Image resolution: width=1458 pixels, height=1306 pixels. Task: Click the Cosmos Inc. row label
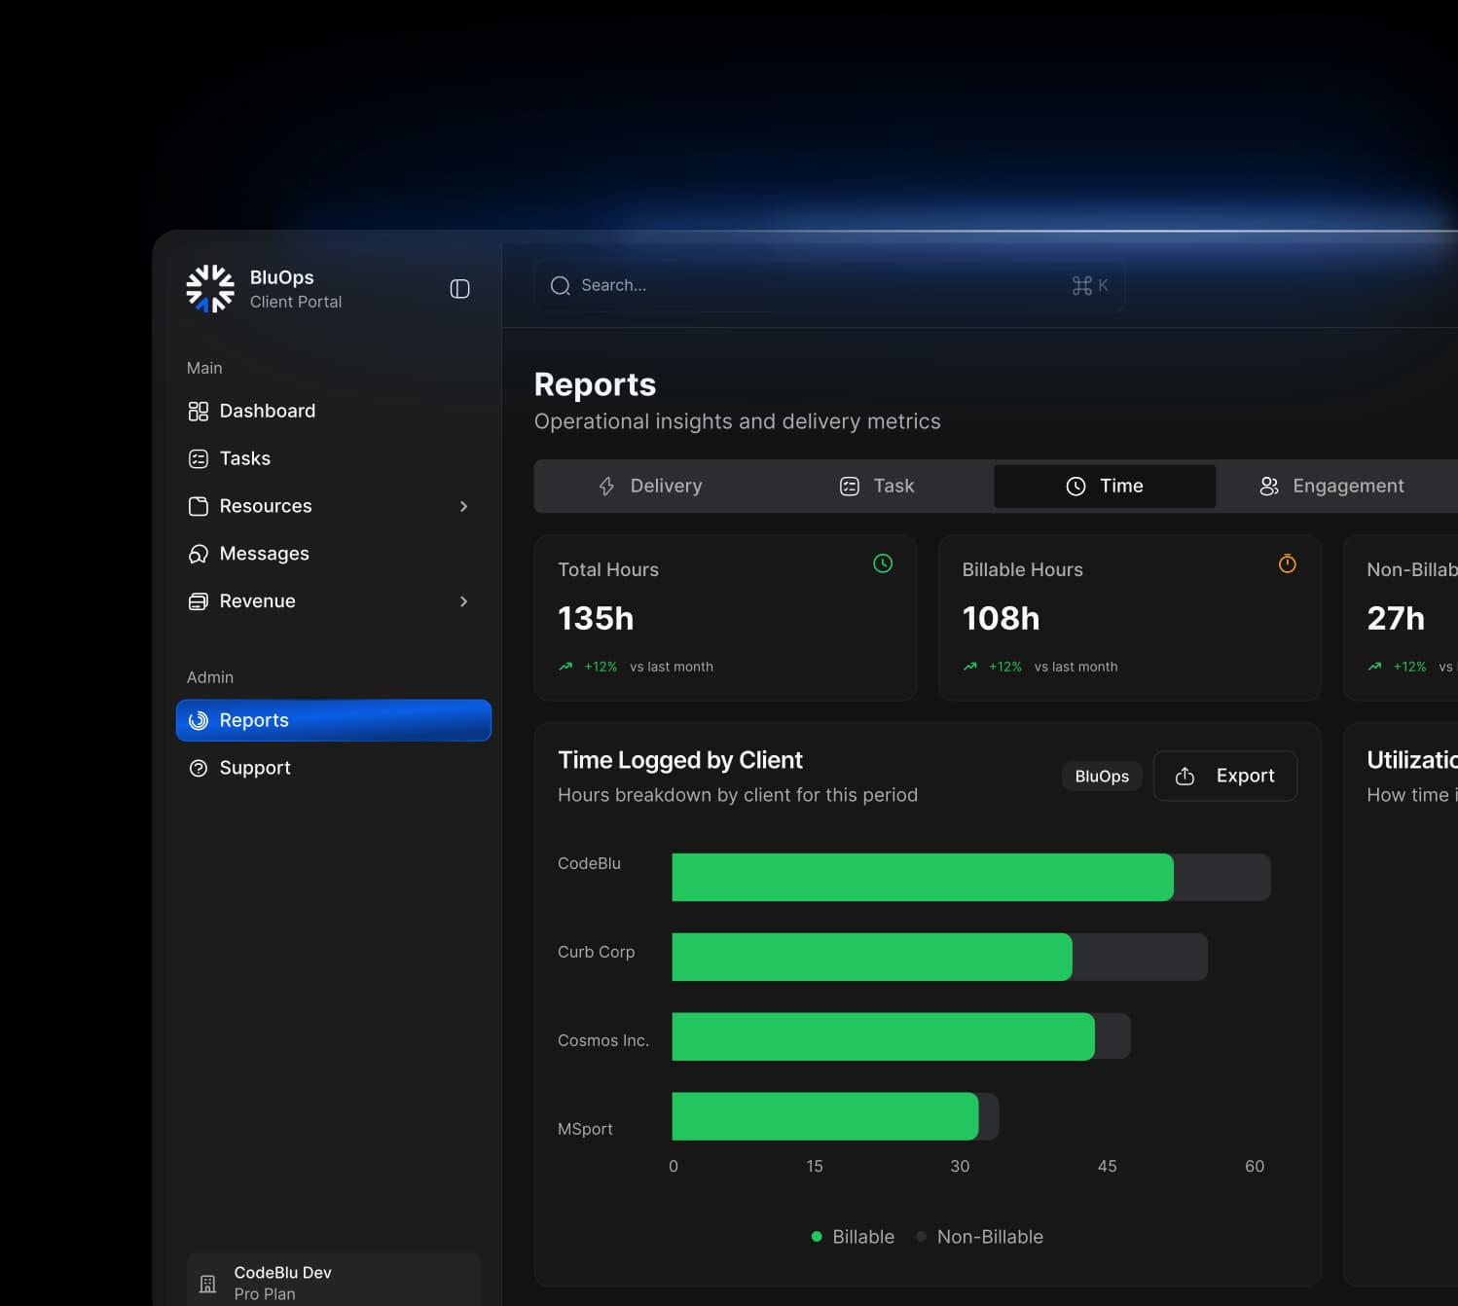(x=603, y=1040)
